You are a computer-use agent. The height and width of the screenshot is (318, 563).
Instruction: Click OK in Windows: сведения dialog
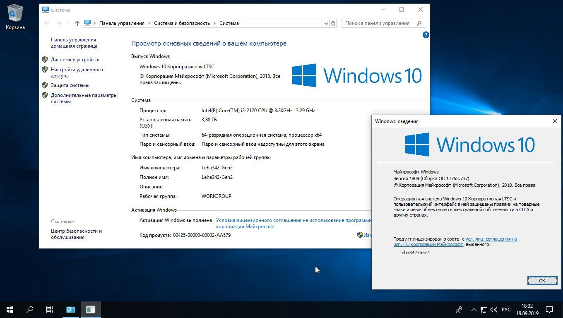542,280
